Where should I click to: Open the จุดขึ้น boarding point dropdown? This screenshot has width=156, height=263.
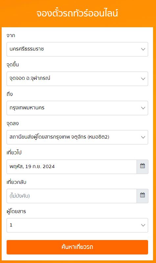[77, 79]
